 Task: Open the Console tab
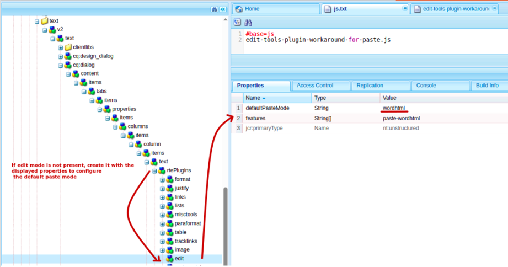pos(426,86)
